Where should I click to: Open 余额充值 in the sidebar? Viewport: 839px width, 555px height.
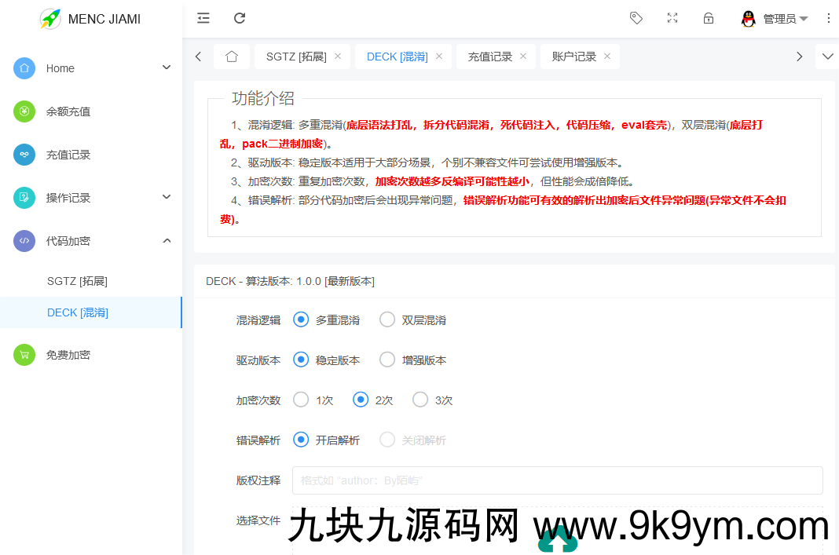(x=68, y=111)
